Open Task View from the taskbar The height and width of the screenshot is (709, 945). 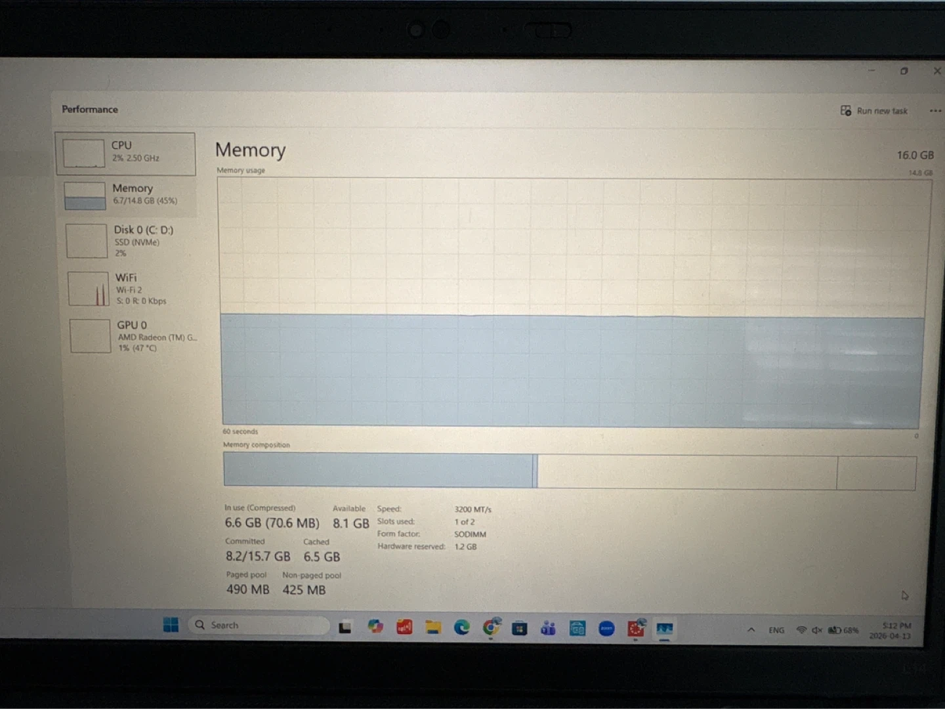345,628
